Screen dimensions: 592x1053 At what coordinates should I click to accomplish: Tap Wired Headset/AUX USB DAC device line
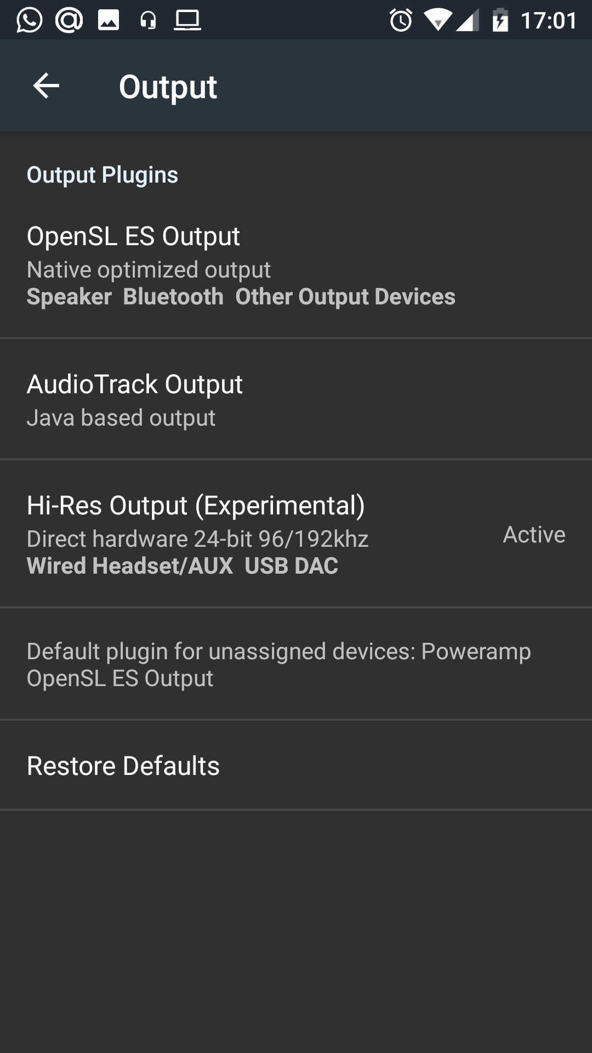pos(183,566)
